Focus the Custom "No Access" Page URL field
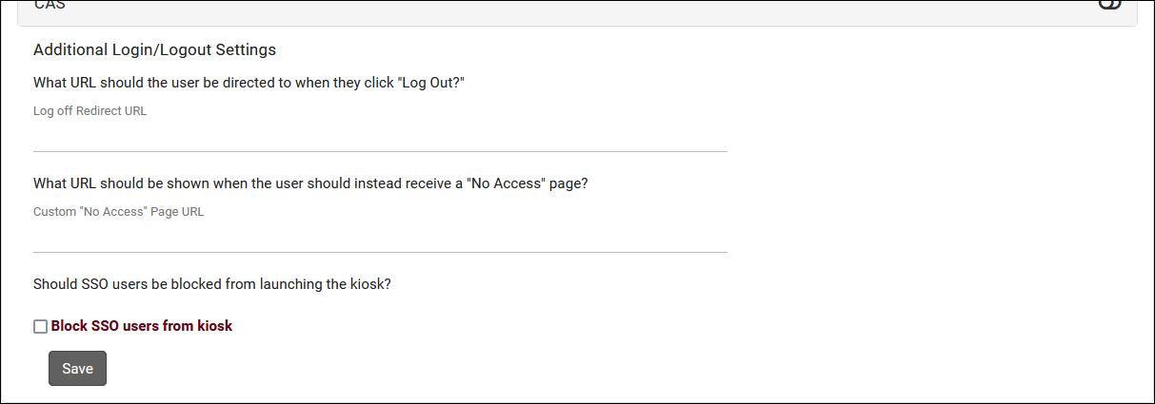Image resolution: width=1155 pixels, height=404 pixels. (380, 238)
